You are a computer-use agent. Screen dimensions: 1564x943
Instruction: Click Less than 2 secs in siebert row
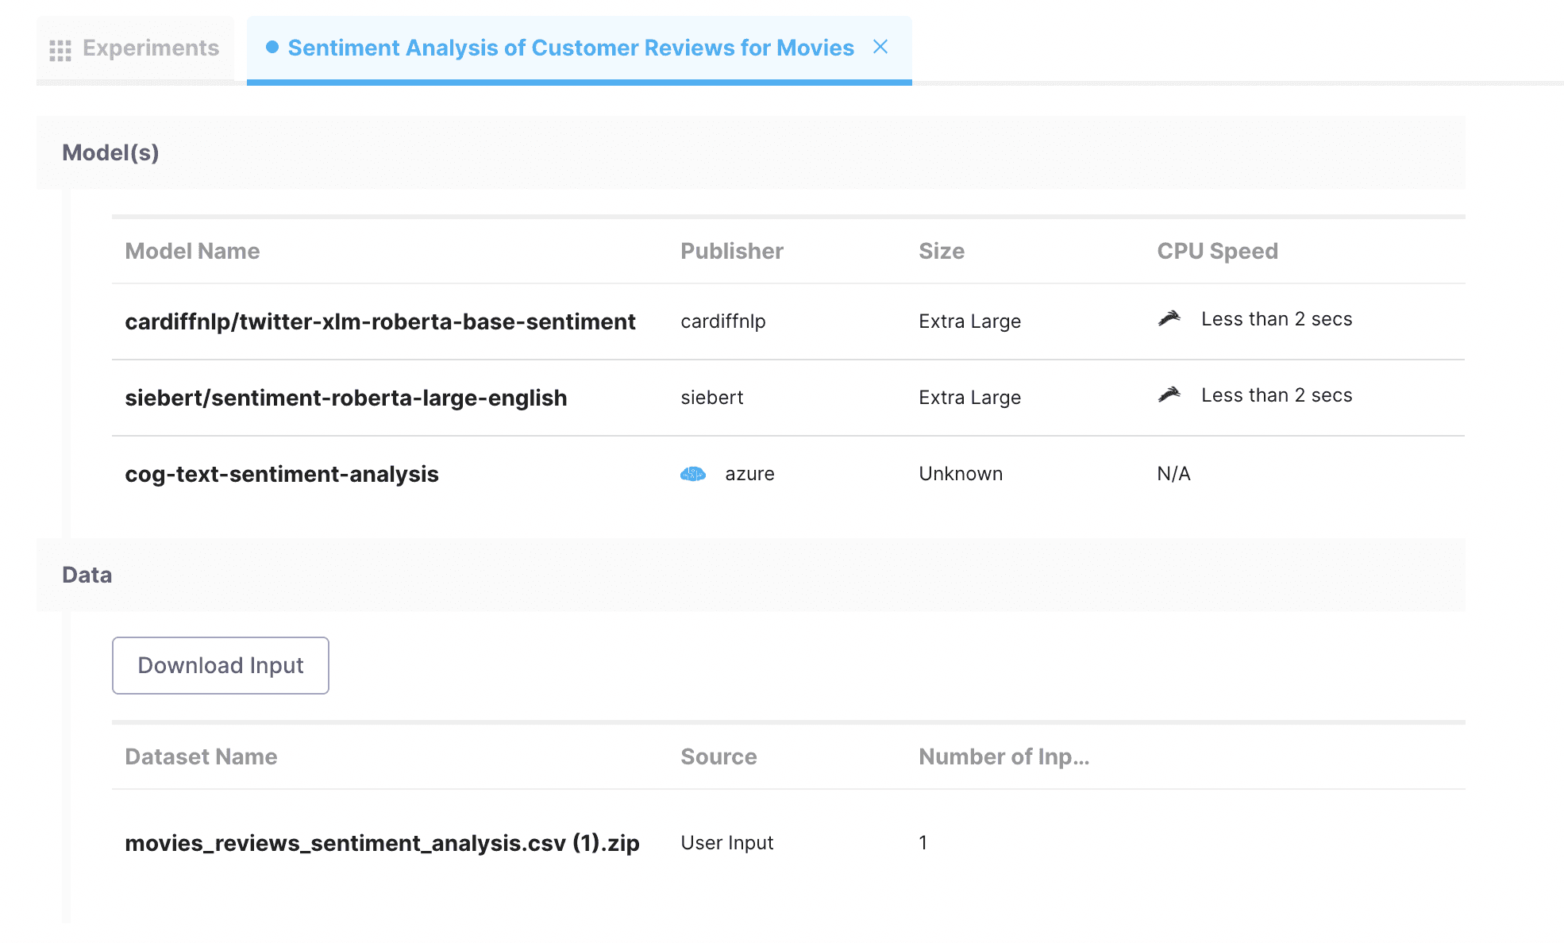(1277, 395)
